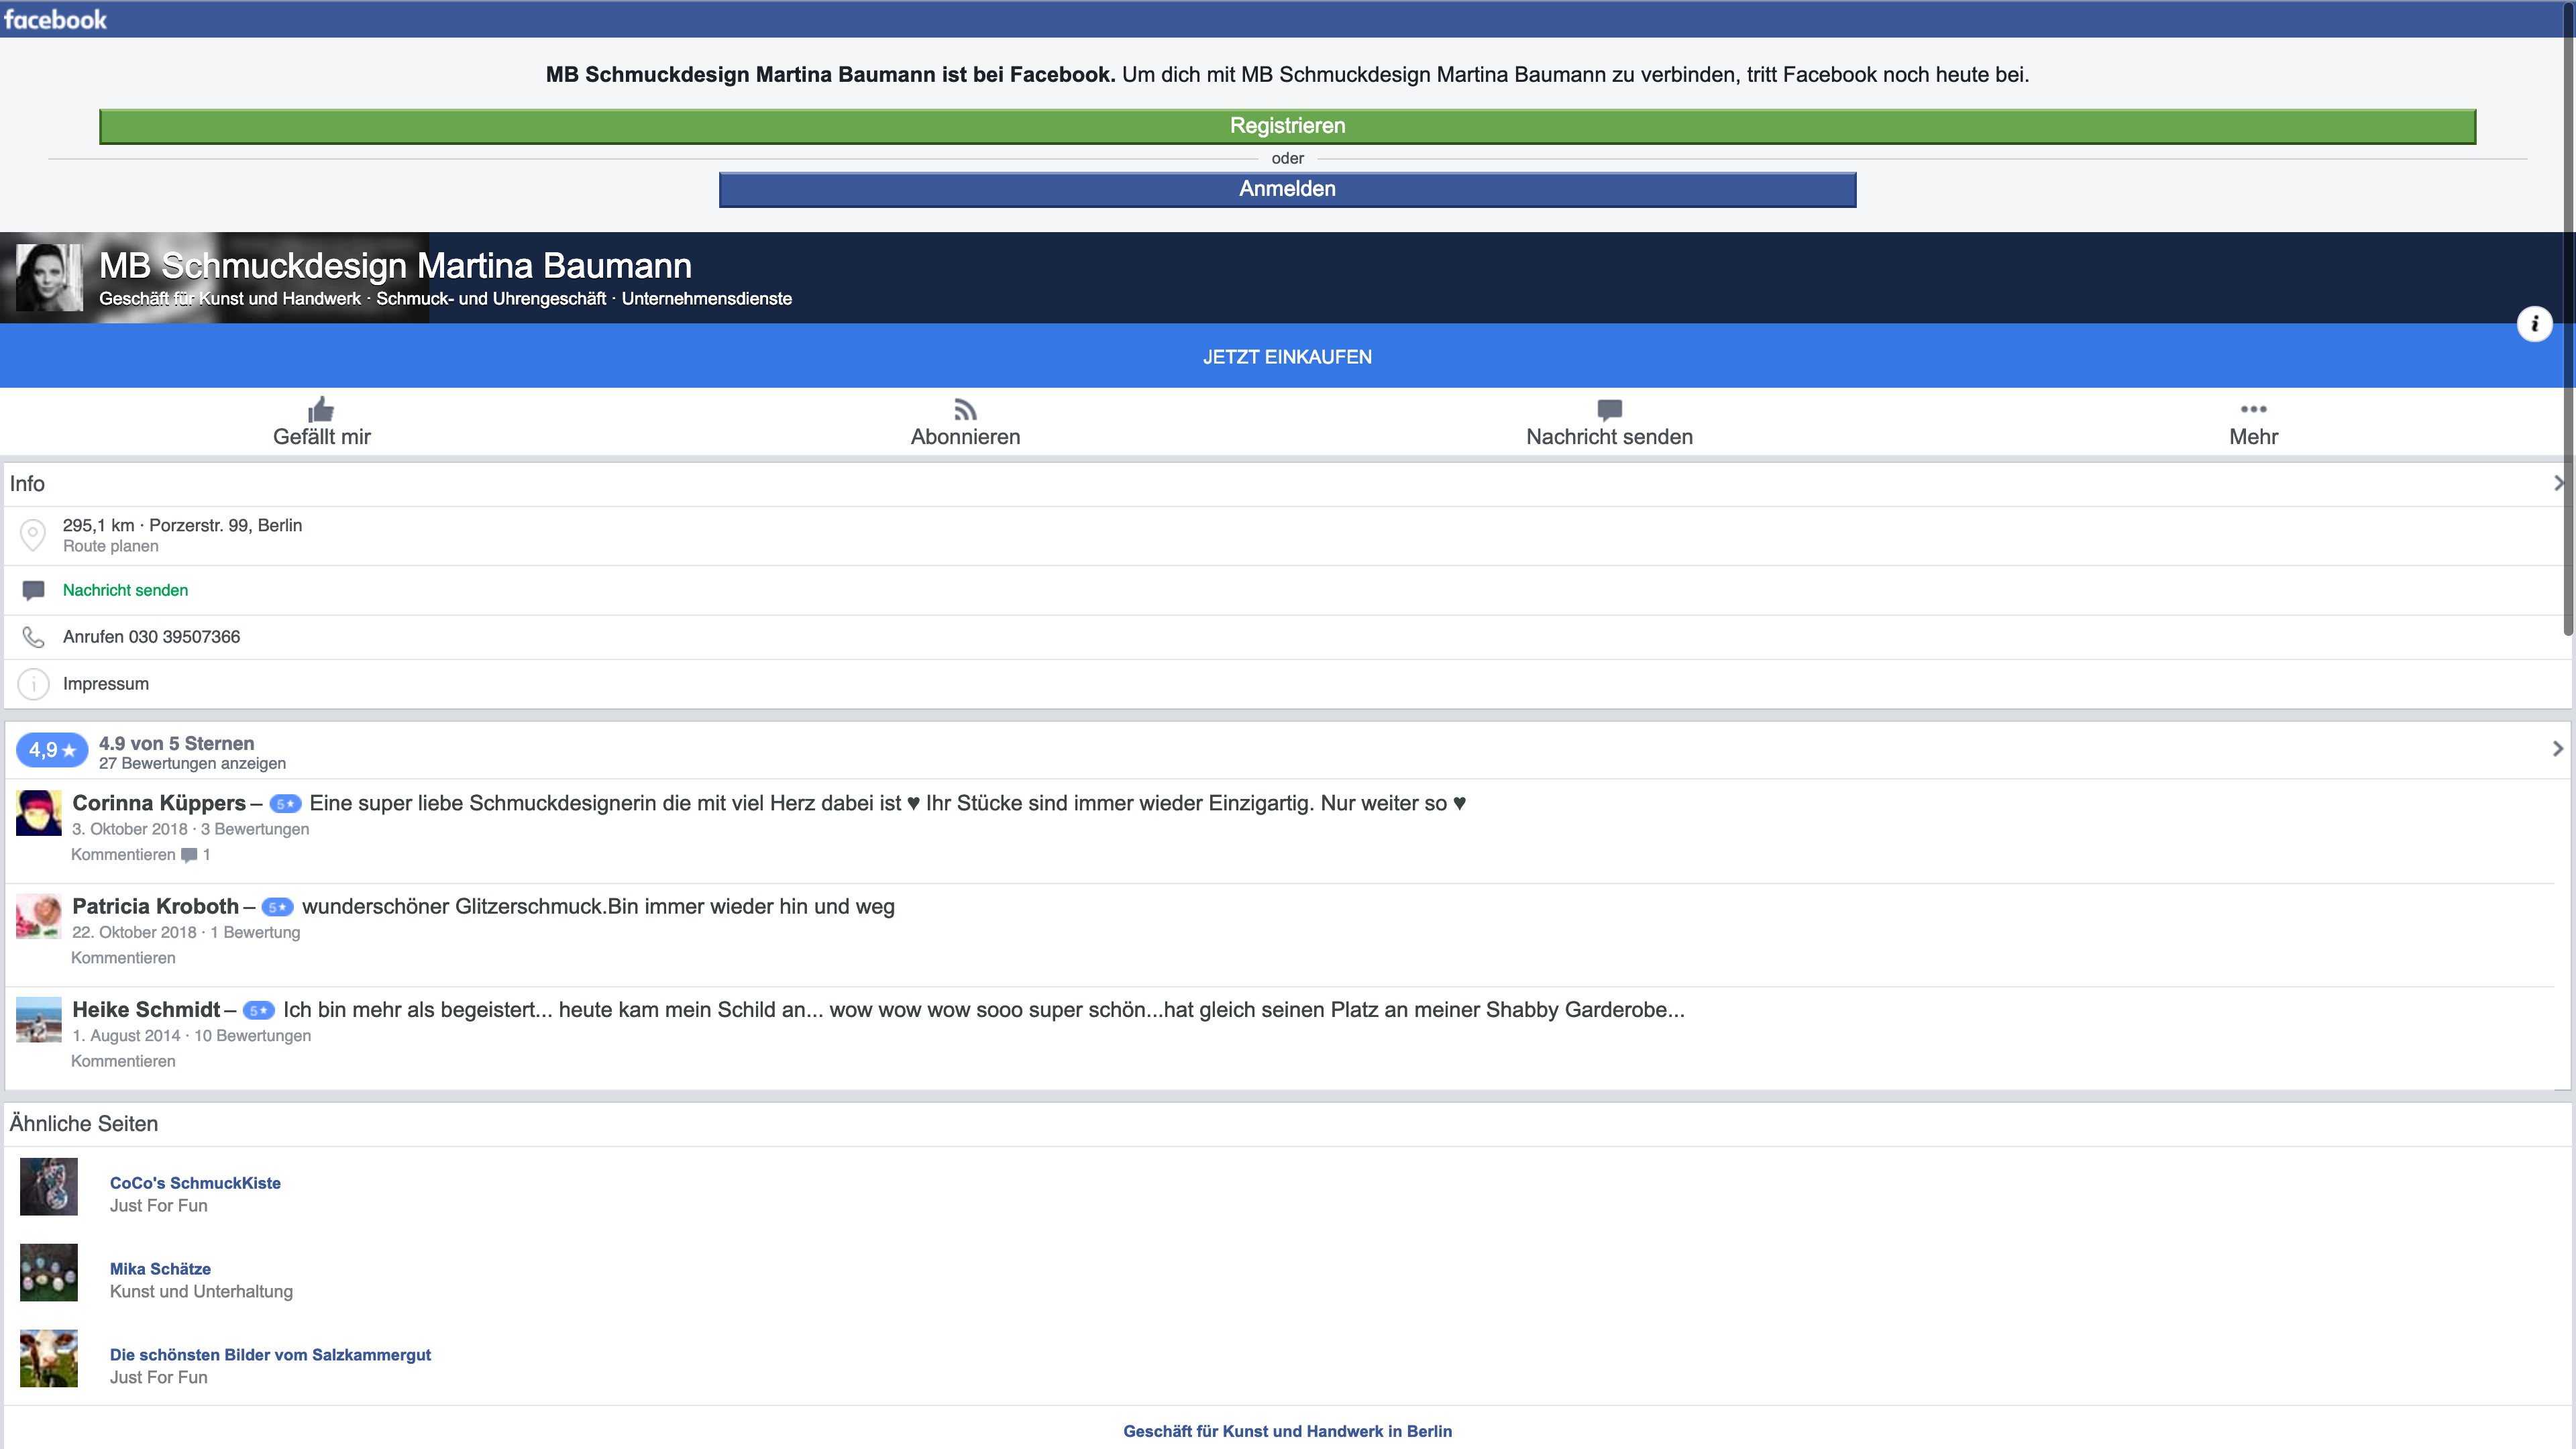Click the thumbs-up Gefällt mir icon
This screenshot has width=2576, height=1449.
click(321, 409)
